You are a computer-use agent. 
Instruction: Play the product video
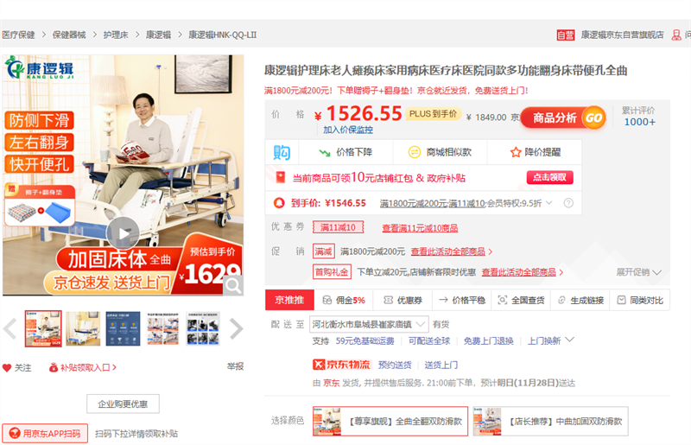tap(123, 232)
